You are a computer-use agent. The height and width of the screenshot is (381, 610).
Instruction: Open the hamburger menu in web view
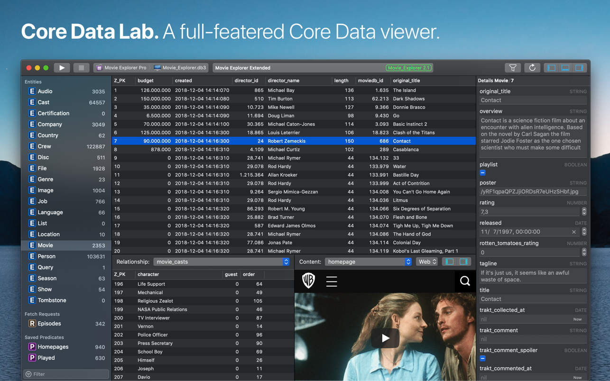(x=332, y=281)
